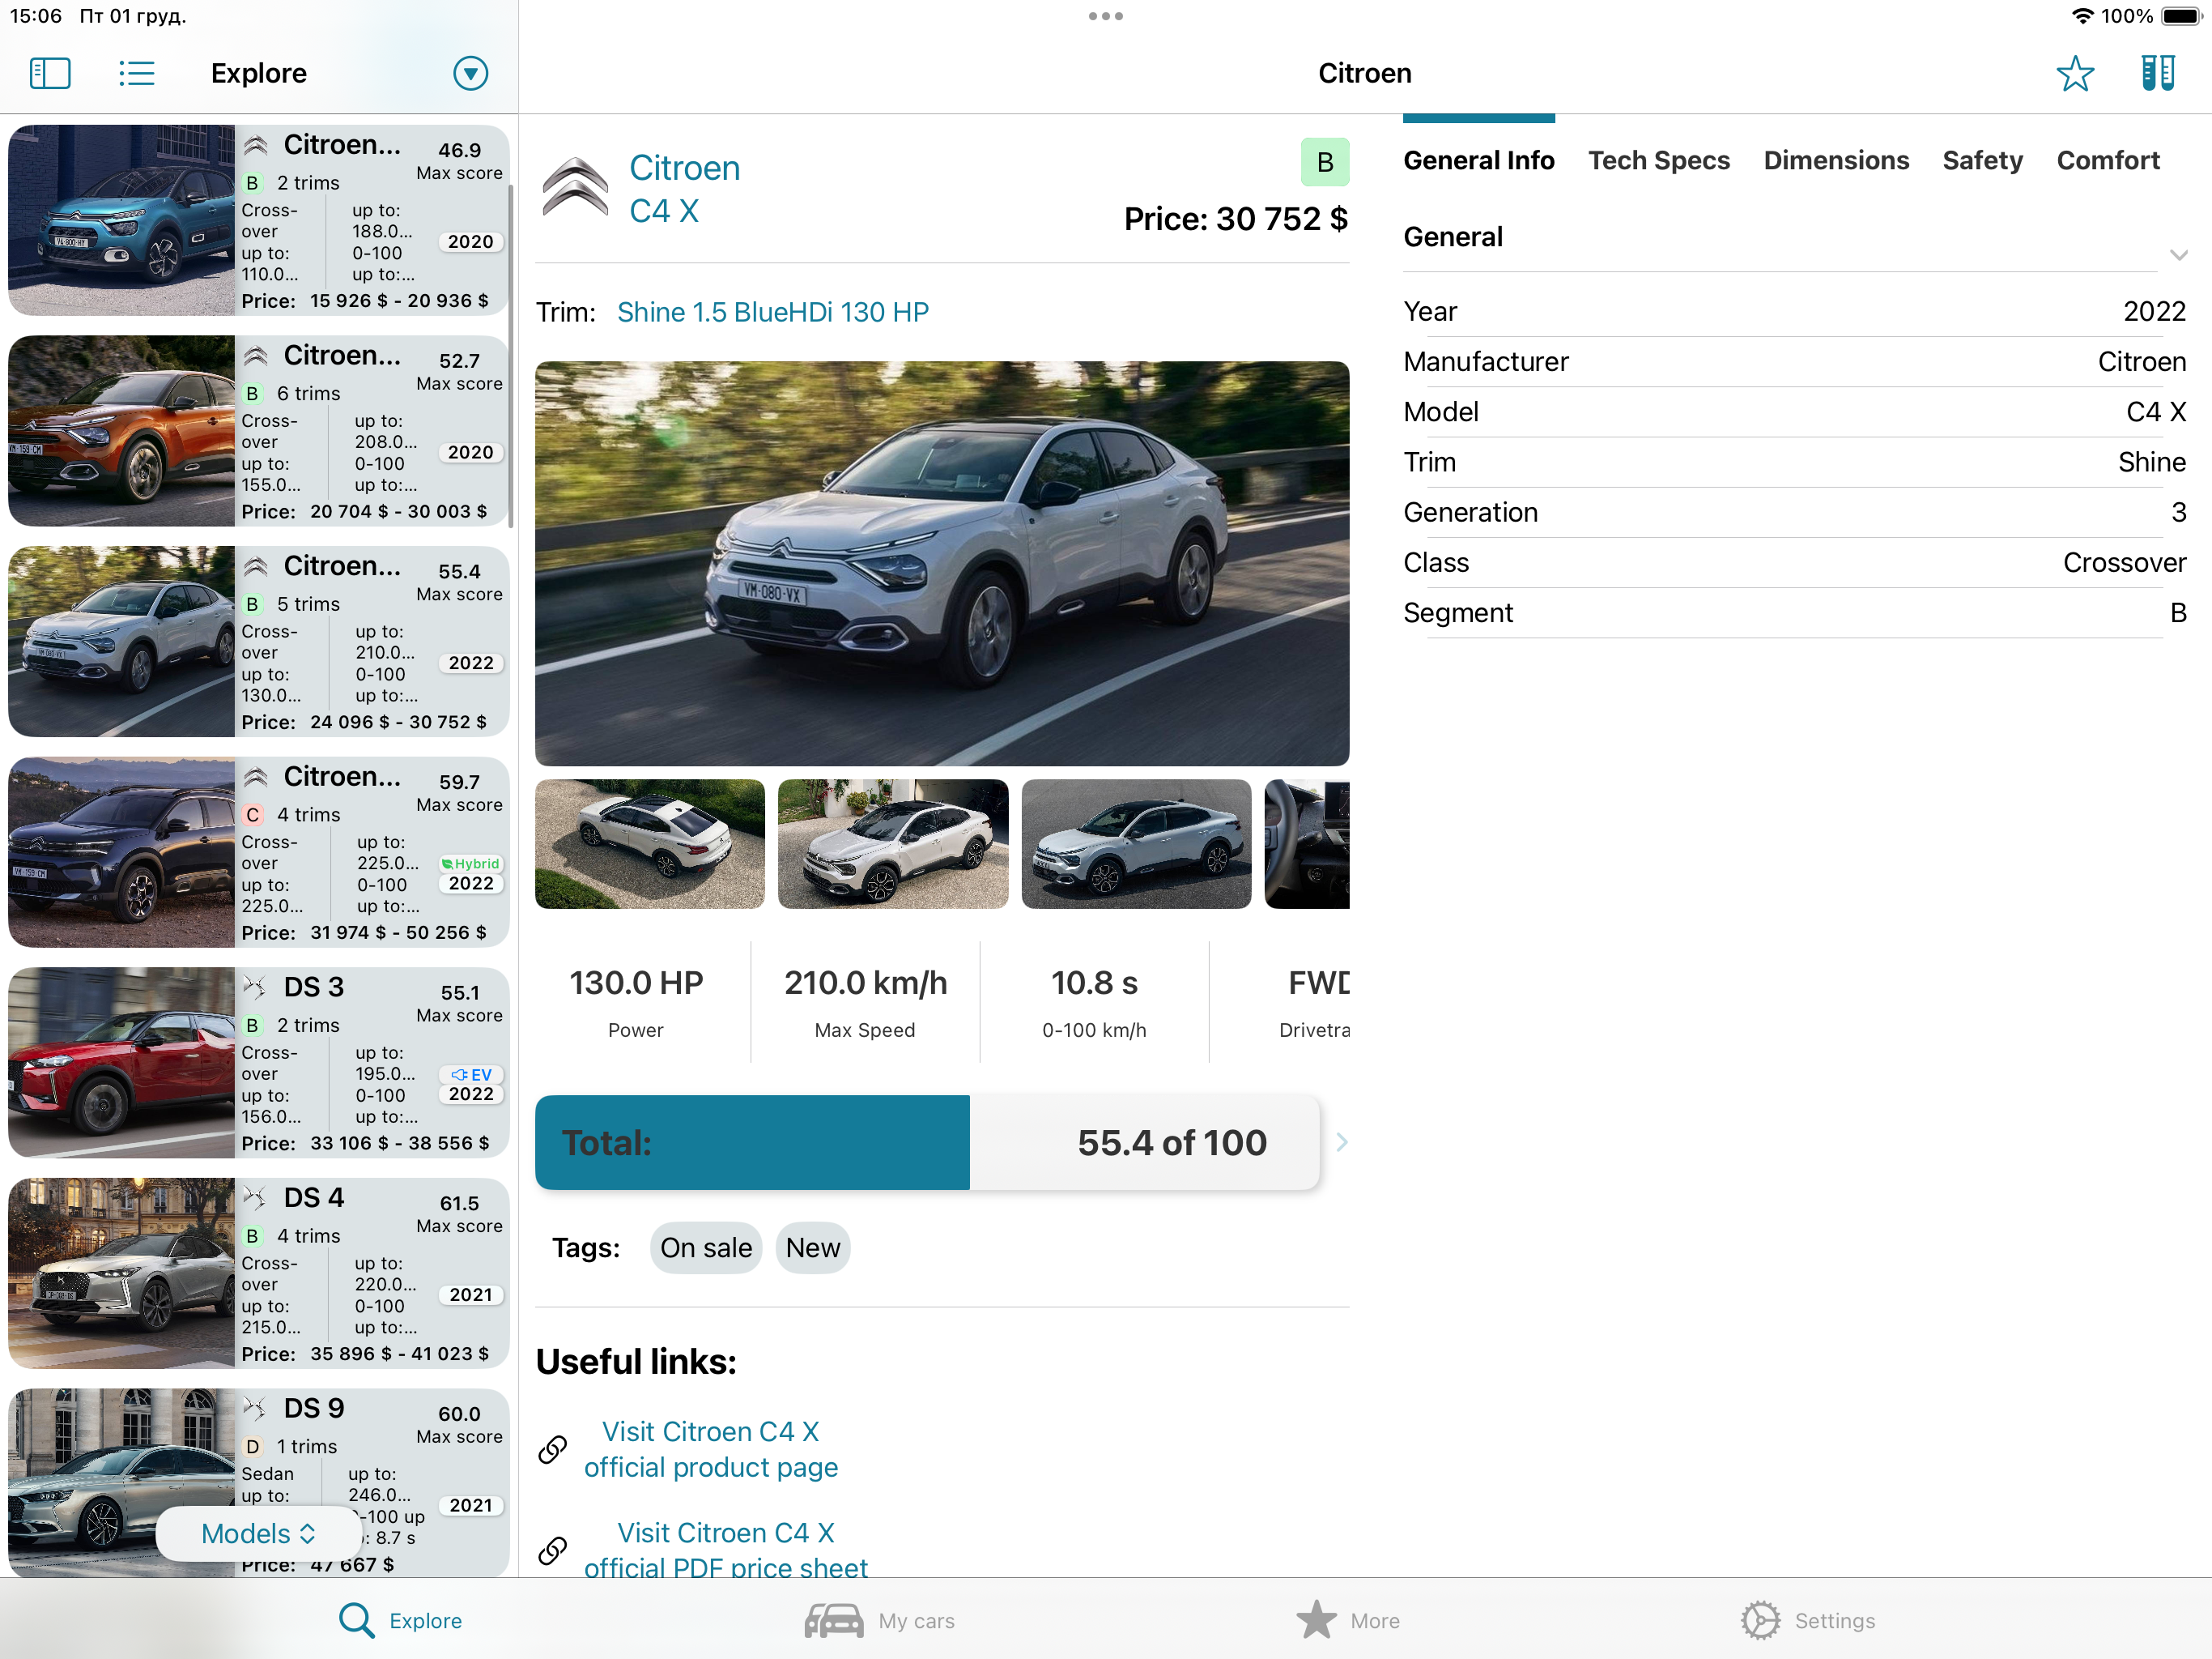Open the compare cars icon

click(2158, 73)
